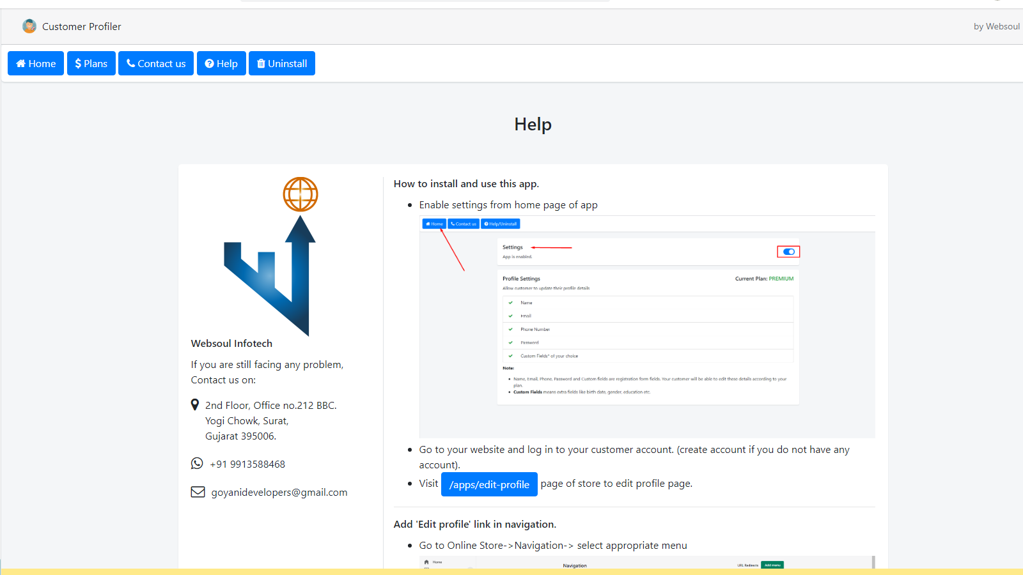Open the /apps/edit-profile link button
The height and width of the screenshot is (575, 1023).
489,484
